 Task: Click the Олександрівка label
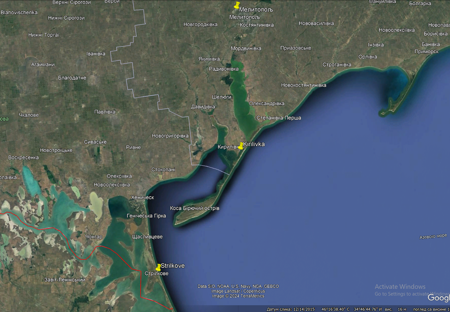(267, 103)
